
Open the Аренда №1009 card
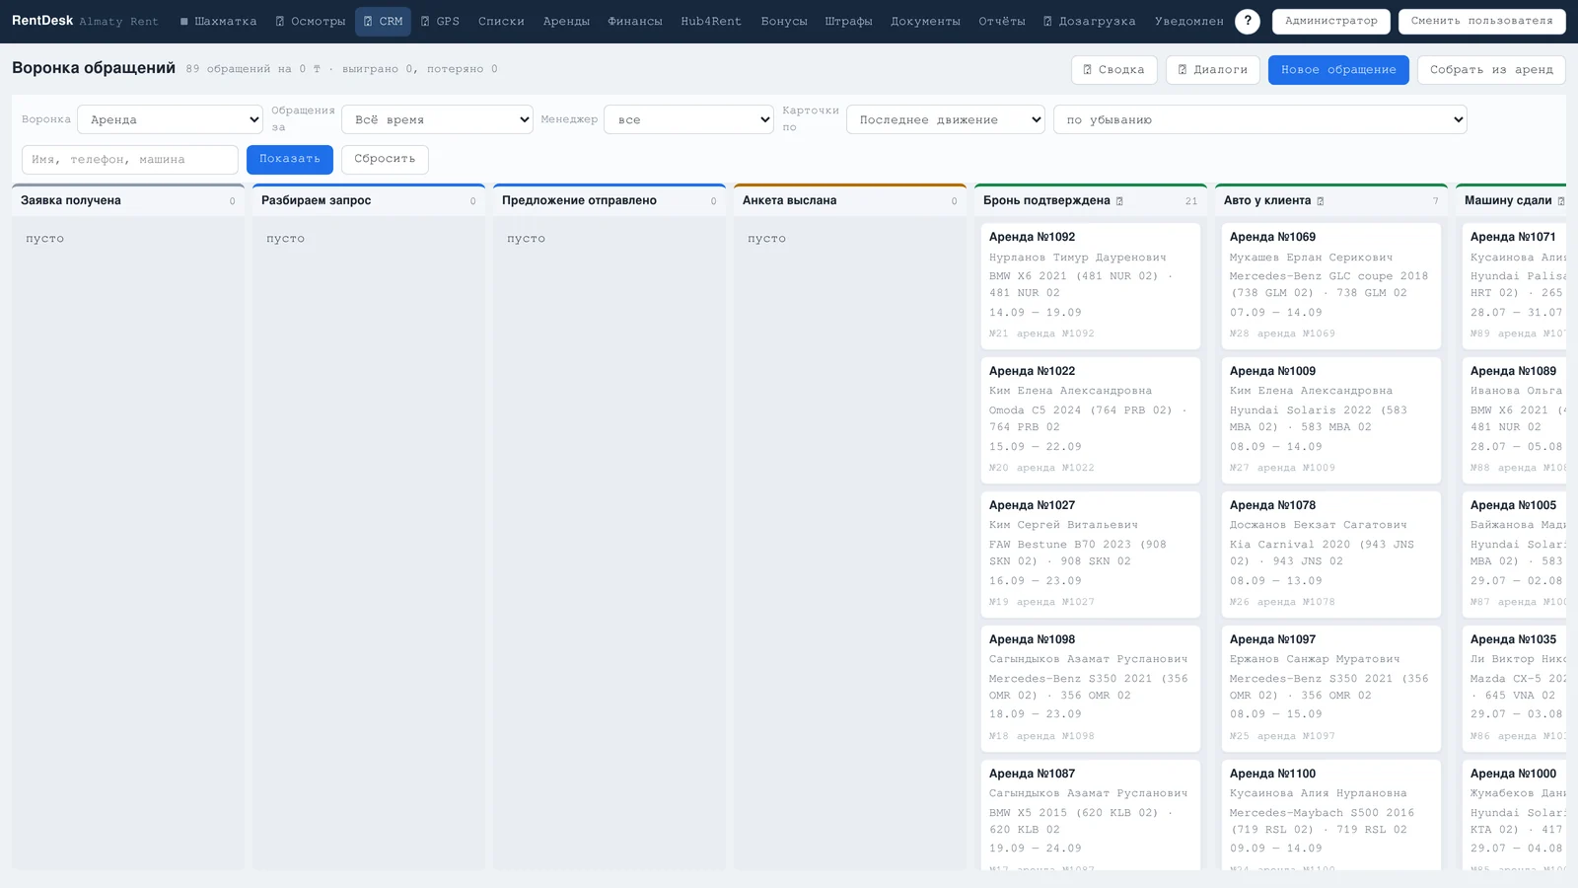[1331, 420]
